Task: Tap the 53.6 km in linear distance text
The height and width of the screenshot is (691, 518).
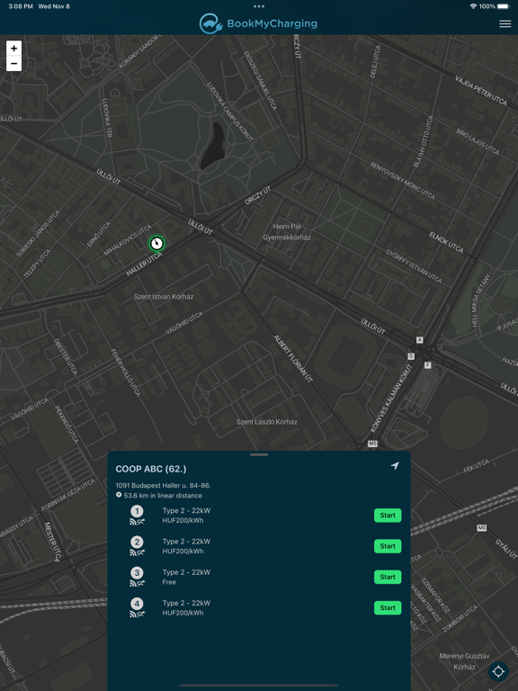Action: coord(163,496)
